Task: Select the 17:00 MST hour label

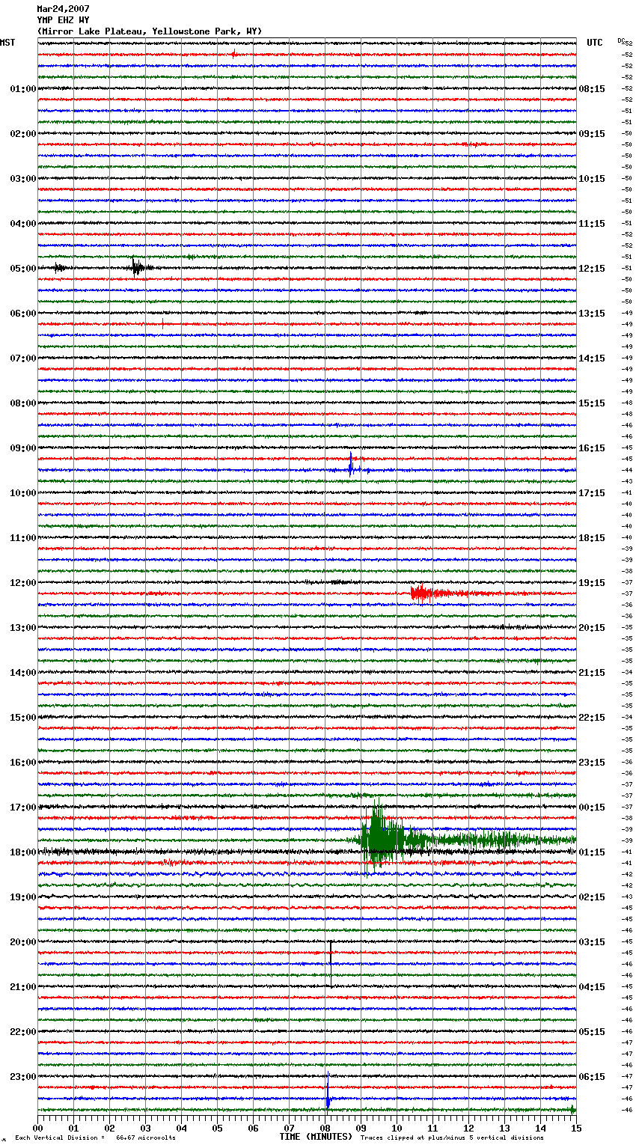Action: pyautogui.click(x=23, y=807)
